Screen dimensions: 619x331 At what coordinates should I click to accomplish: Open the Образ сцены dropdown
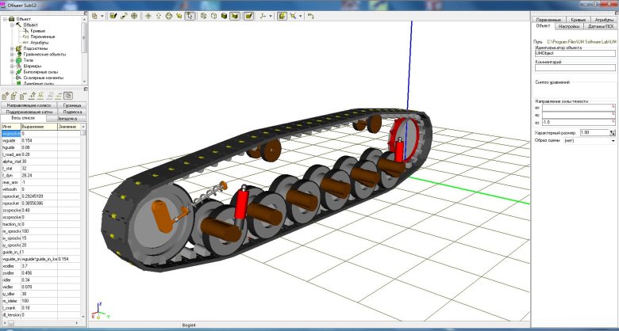point(611,141)
